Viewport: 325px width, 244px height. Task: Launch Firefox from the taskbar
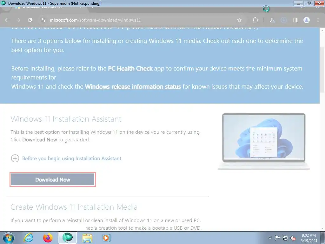click(x=48, y=238)
